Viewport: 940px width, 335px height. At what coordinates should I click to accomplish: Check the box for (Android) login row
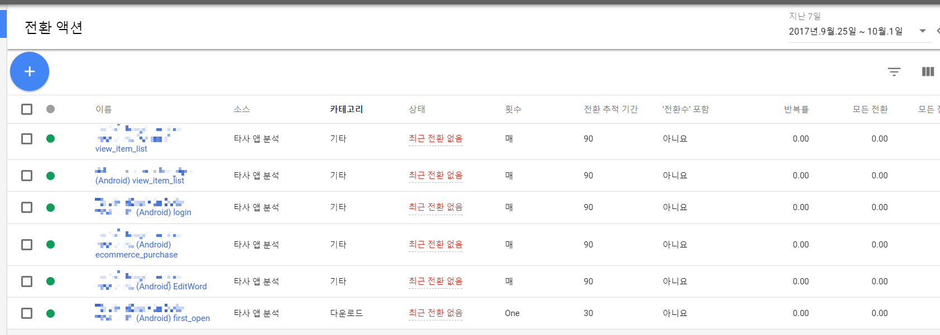click(27, 207)
